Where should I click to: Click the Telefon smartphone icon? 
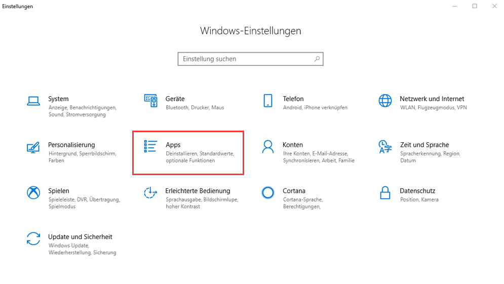click(268, 100)
